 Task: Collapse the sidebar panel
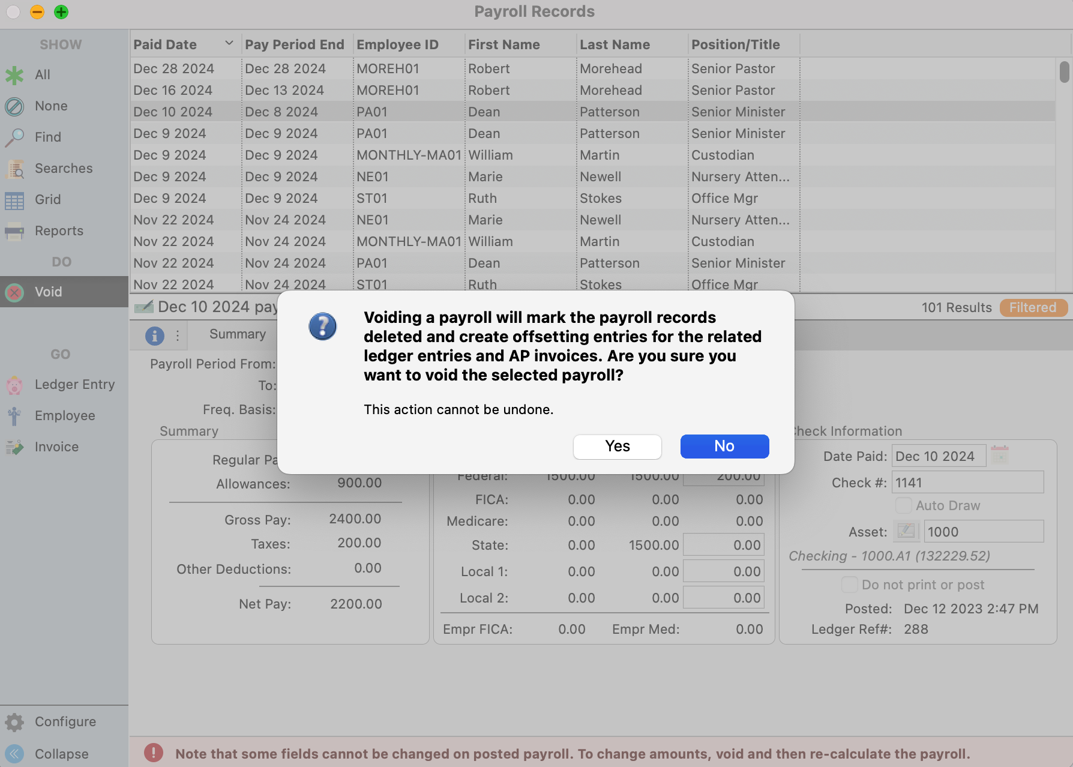[14, 754]
